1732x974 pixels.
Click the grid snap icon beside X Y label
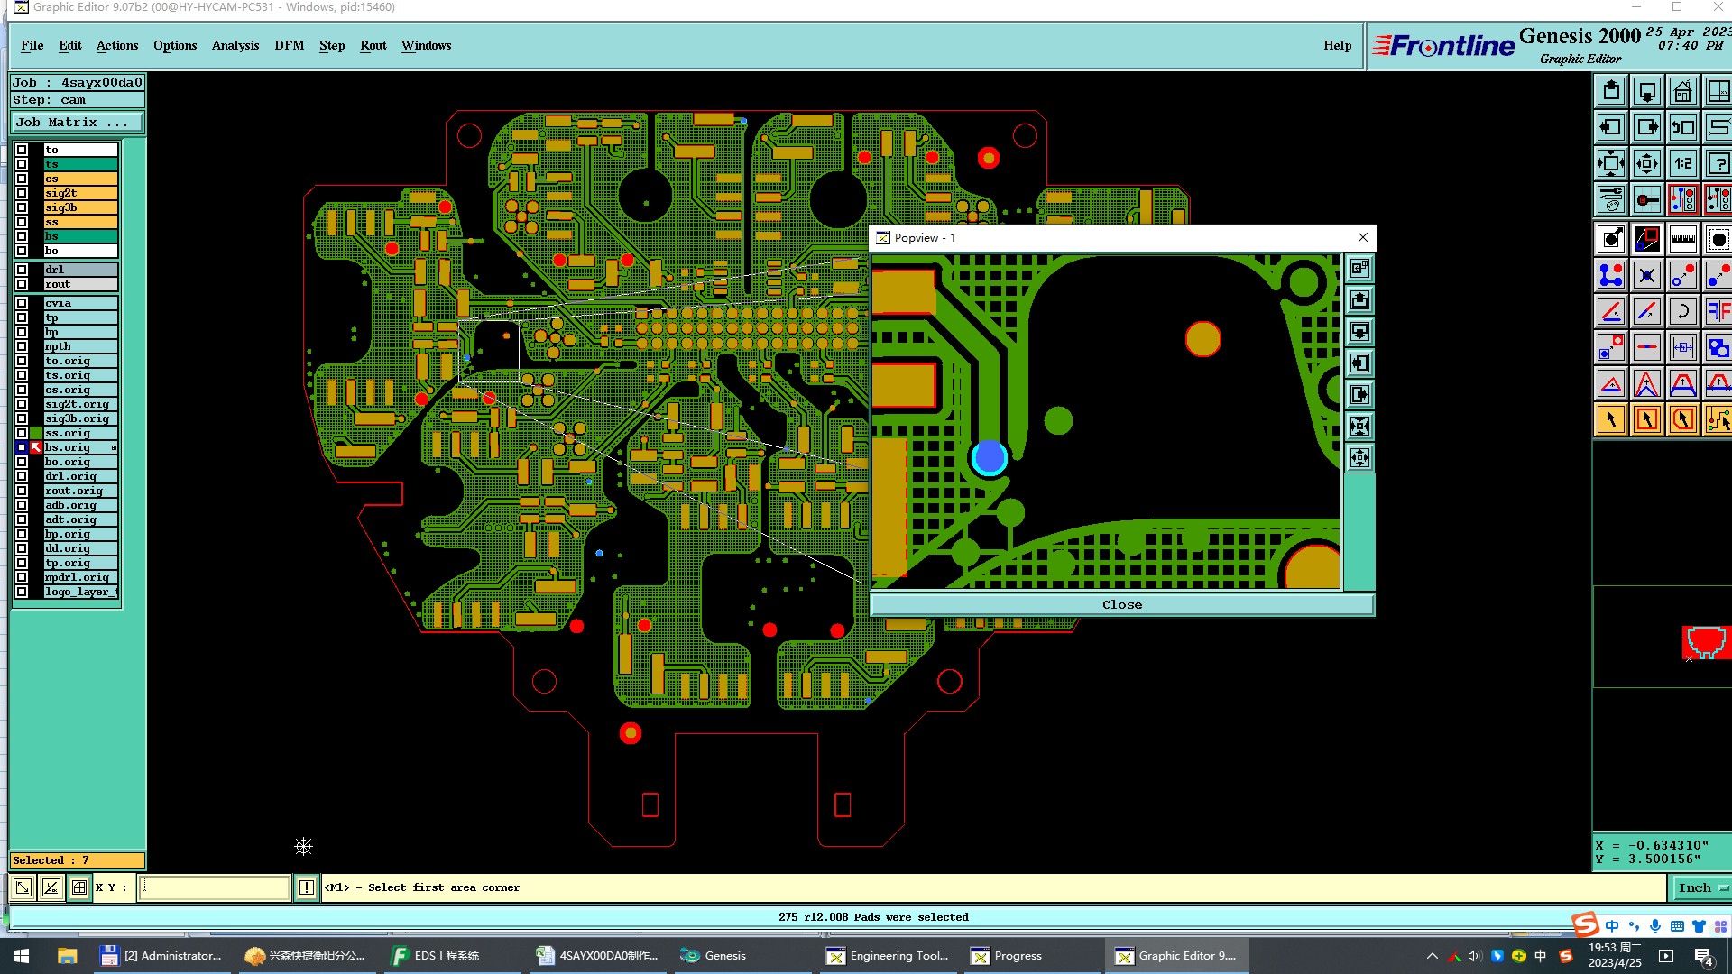(x=79, y=887)
